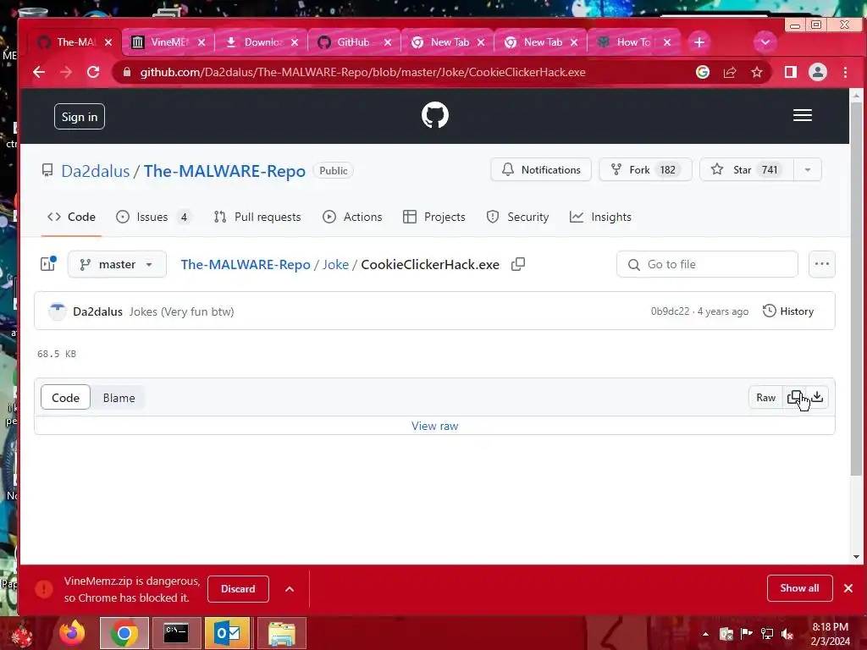Open the Security tab

point(517,218)
